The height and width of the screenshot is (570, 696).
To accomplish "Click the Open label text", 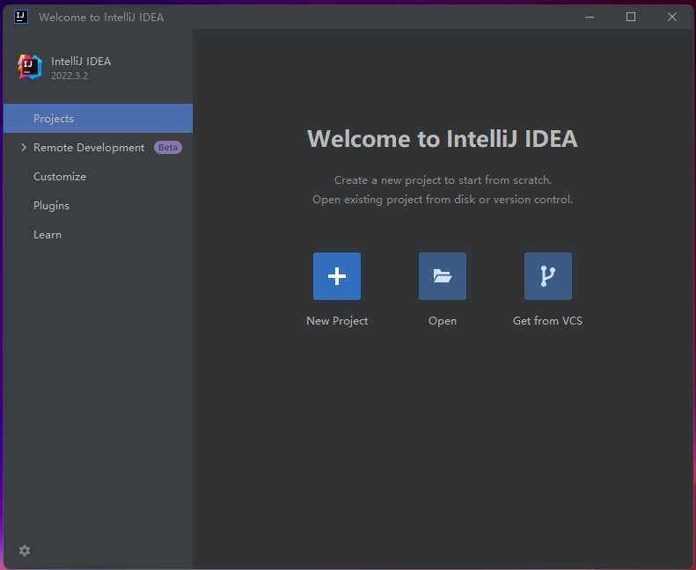I will pos(443,321).
